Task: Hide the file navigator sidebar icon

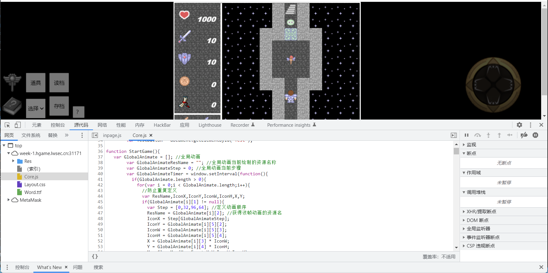Action: click(x=95, y=135)
